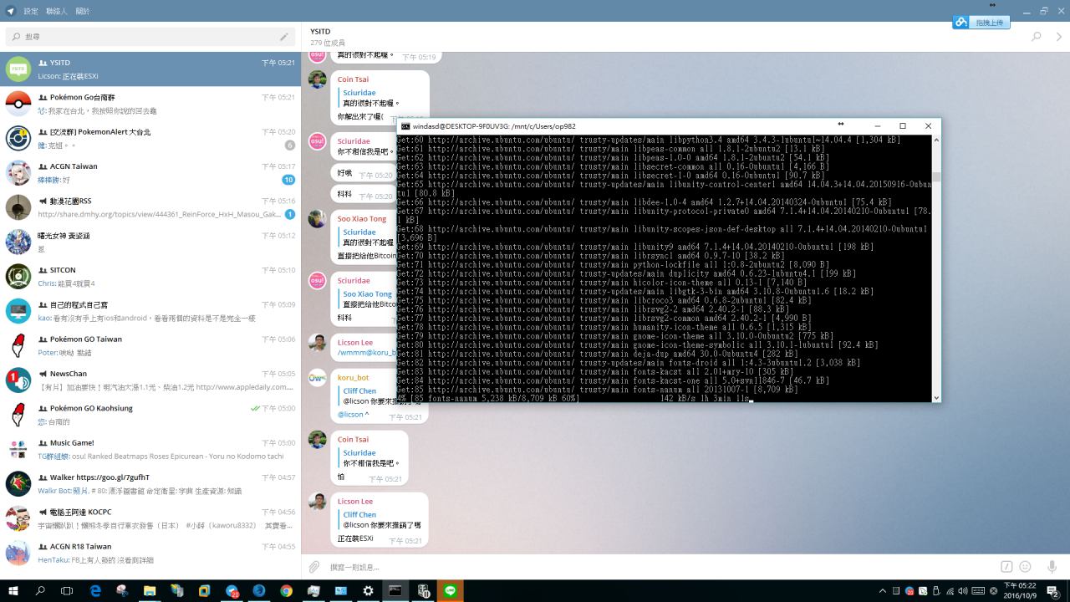Click the message input field
Screen dimensions: 1070x602
pos(660,567)
